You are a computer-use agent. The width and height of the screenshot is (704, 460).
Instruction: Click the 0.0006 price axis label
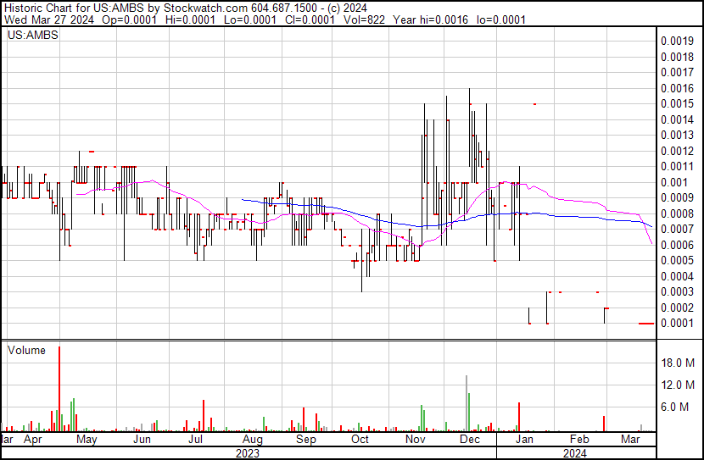click(677, 245)
